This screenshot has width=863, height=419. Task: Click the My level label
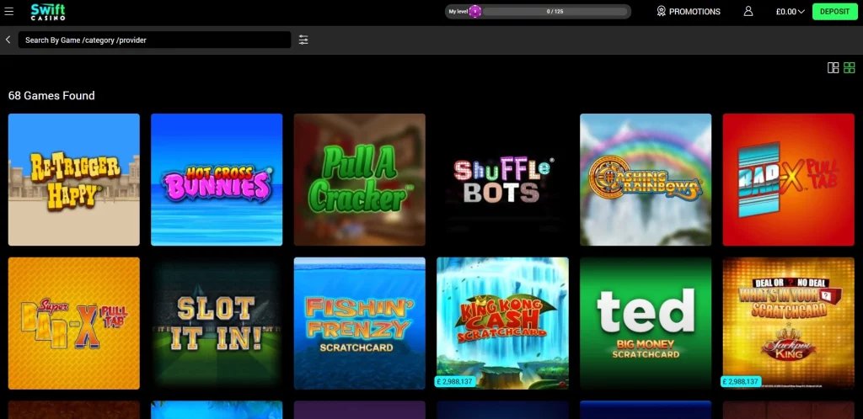458,12
